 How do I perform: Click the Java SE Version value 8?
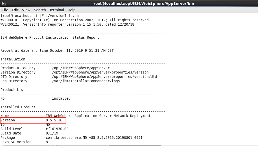47,142
